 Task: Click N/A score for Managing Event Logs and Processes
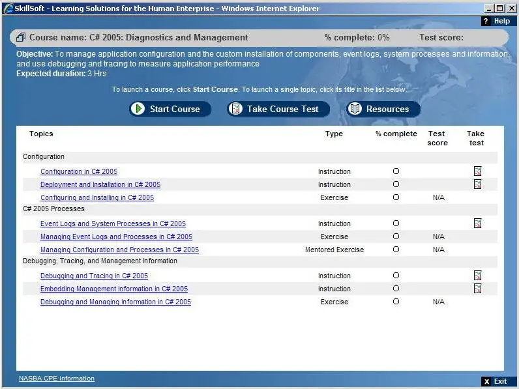pyautogui.click(x=439, y=237)
